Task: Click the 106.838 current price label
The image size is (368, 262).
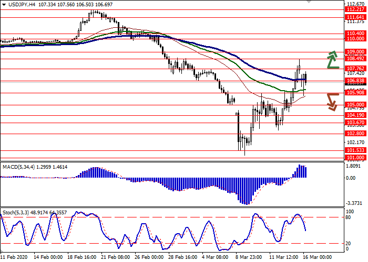Action: 355,81
